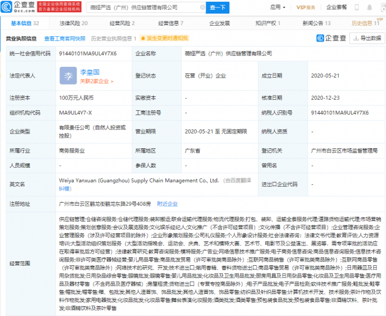Click the 李 avatar of legal representative
This screenshot has width=386, height=316.
(x=68, y=76)
